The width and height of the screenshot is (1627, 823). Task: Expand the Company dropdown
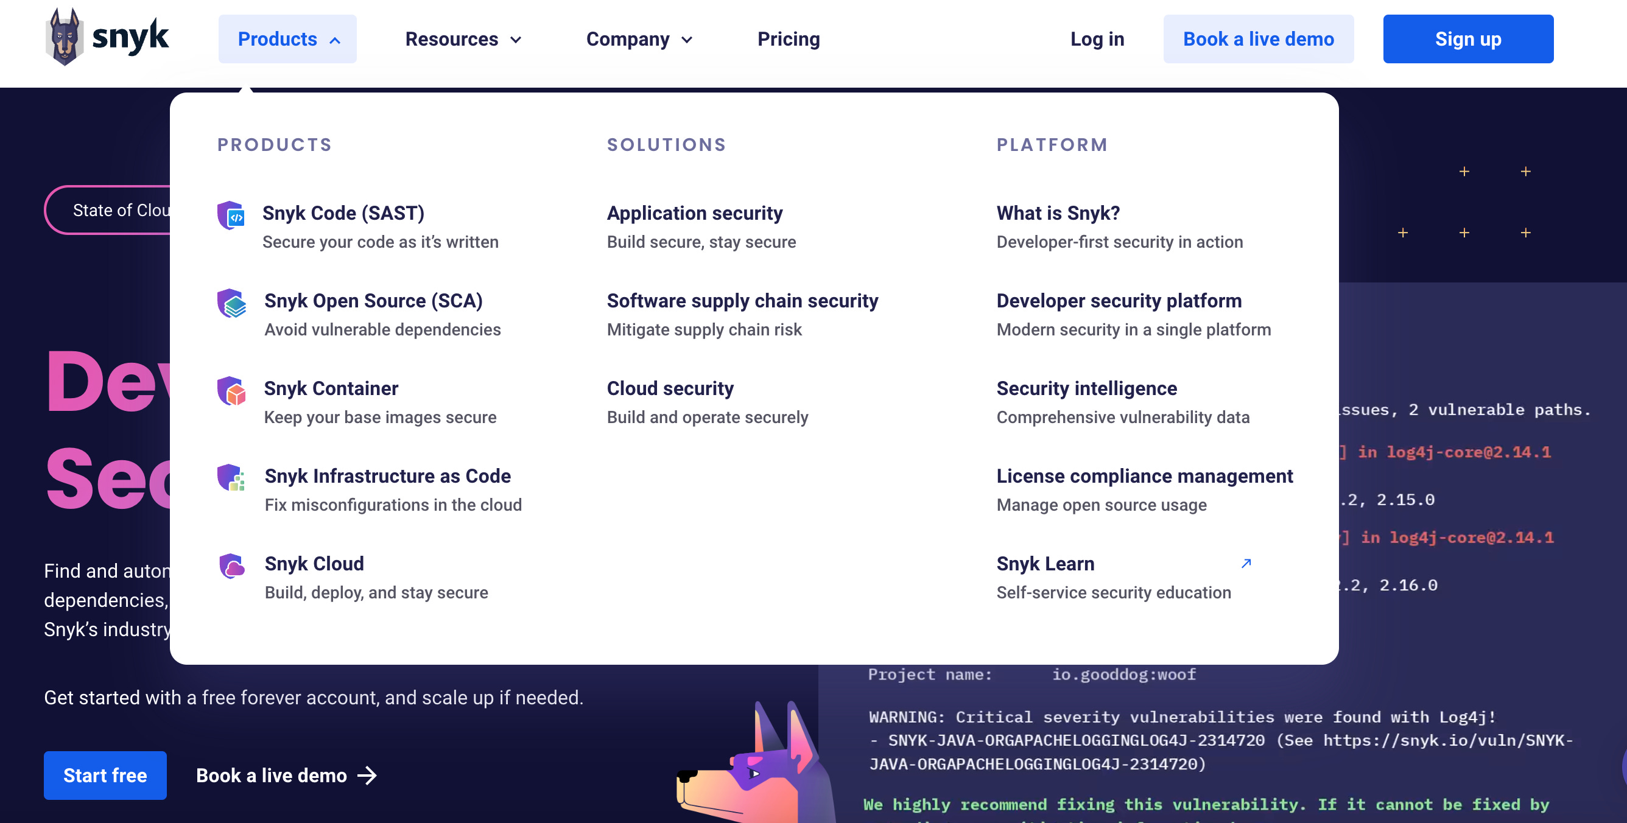tap(639, 39)
